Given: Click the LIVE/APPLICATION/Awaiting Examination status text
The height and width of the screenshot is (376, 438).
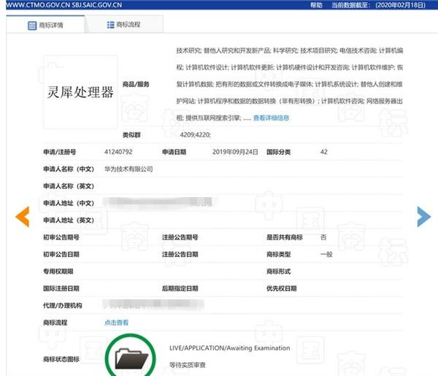Looking at the screenshot, I should (x=230, y=348).
